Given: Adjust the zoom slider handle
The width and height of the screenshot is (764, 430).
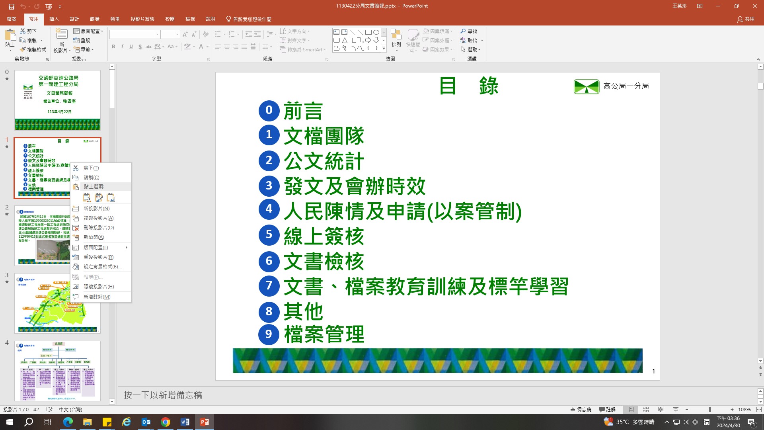Looking at the screenshot, I should 710,409.
